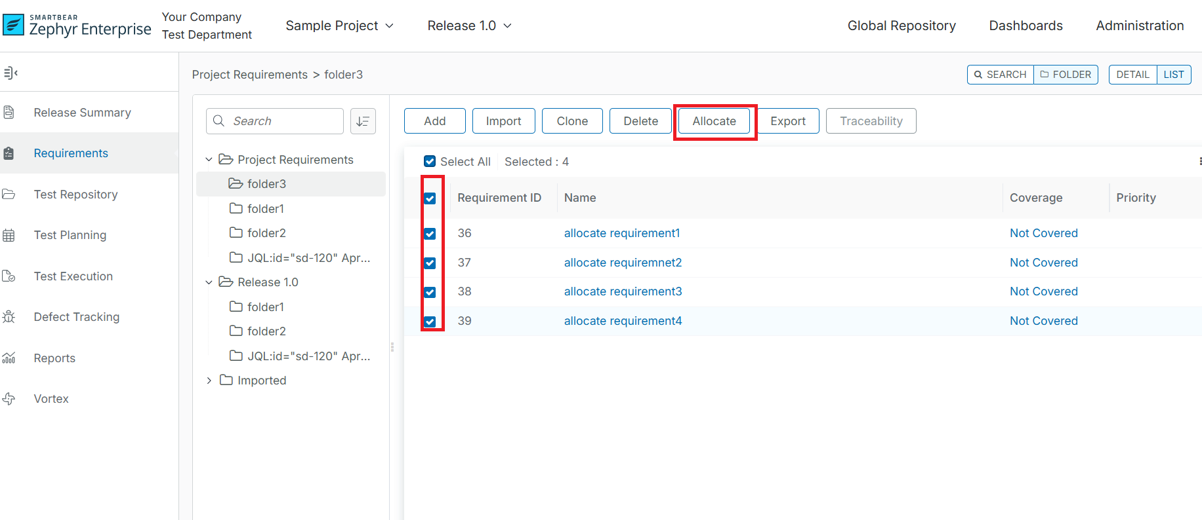Deselect the checkbox for requirement 39
The image size is (1202, 520).
coord(430,322)
